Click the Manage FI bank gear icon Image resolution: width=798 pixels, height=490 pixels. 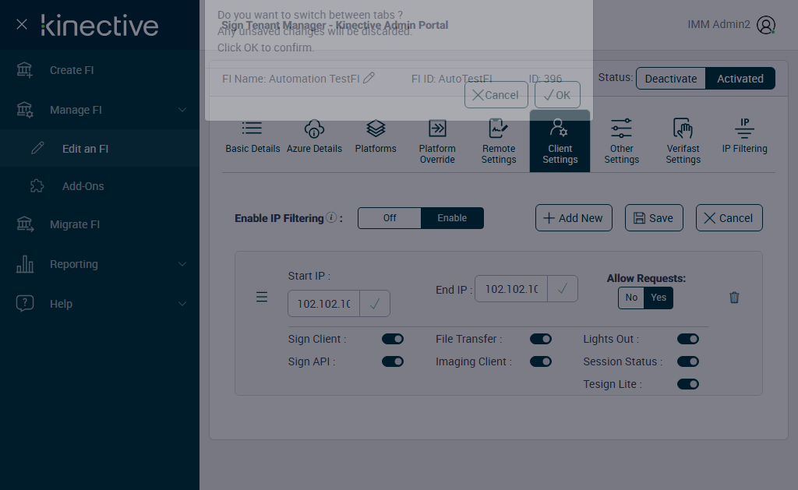point(24,110)
